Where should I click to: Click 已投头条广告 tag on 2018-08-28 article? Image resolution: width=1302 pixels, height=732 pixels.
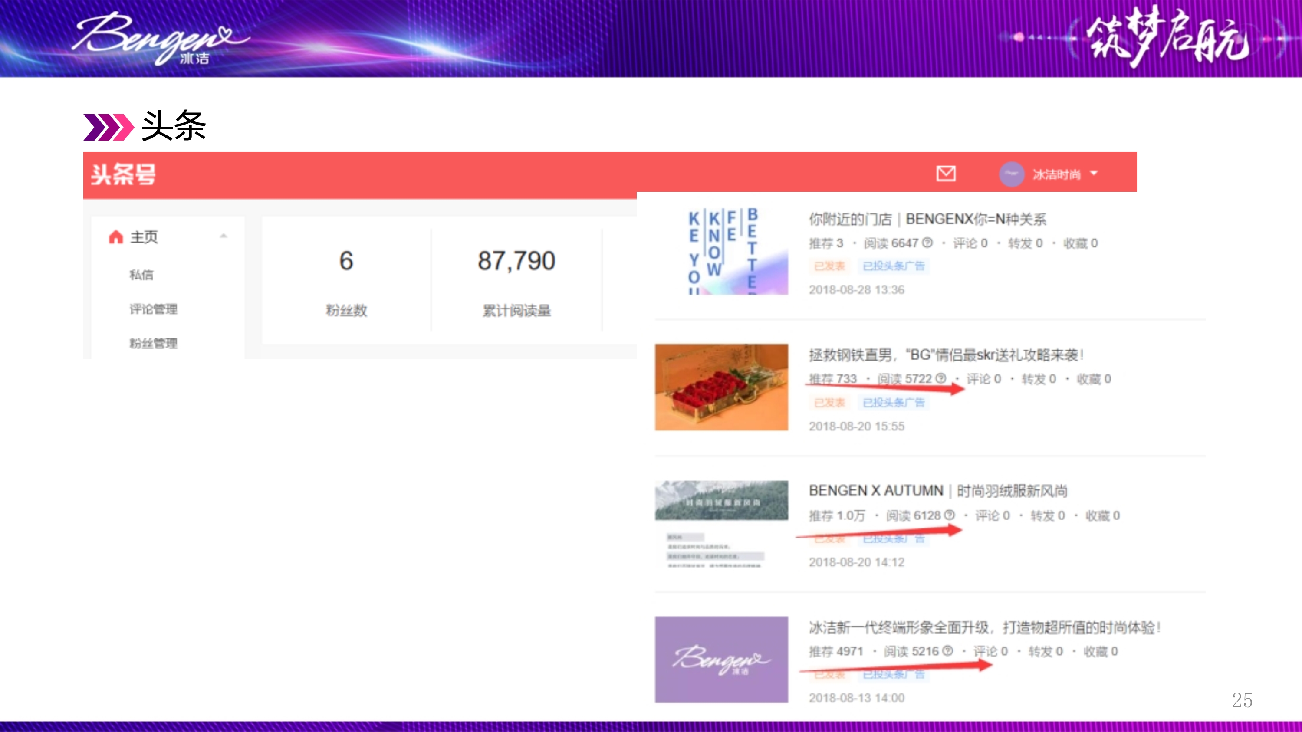tap(893, 266)
